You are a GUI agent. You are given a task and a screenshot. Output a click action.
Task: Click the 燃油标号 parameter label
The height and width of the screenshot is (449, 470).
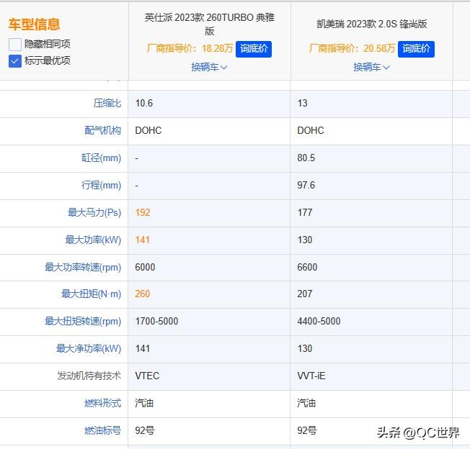tap(102, 431)
